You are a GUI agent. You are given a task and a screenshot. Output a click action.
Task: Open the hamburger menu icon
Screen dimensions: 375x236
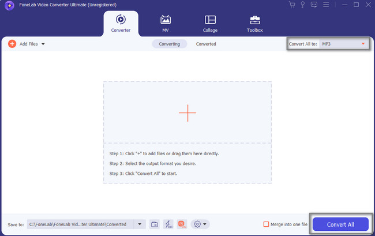[326, 5]
